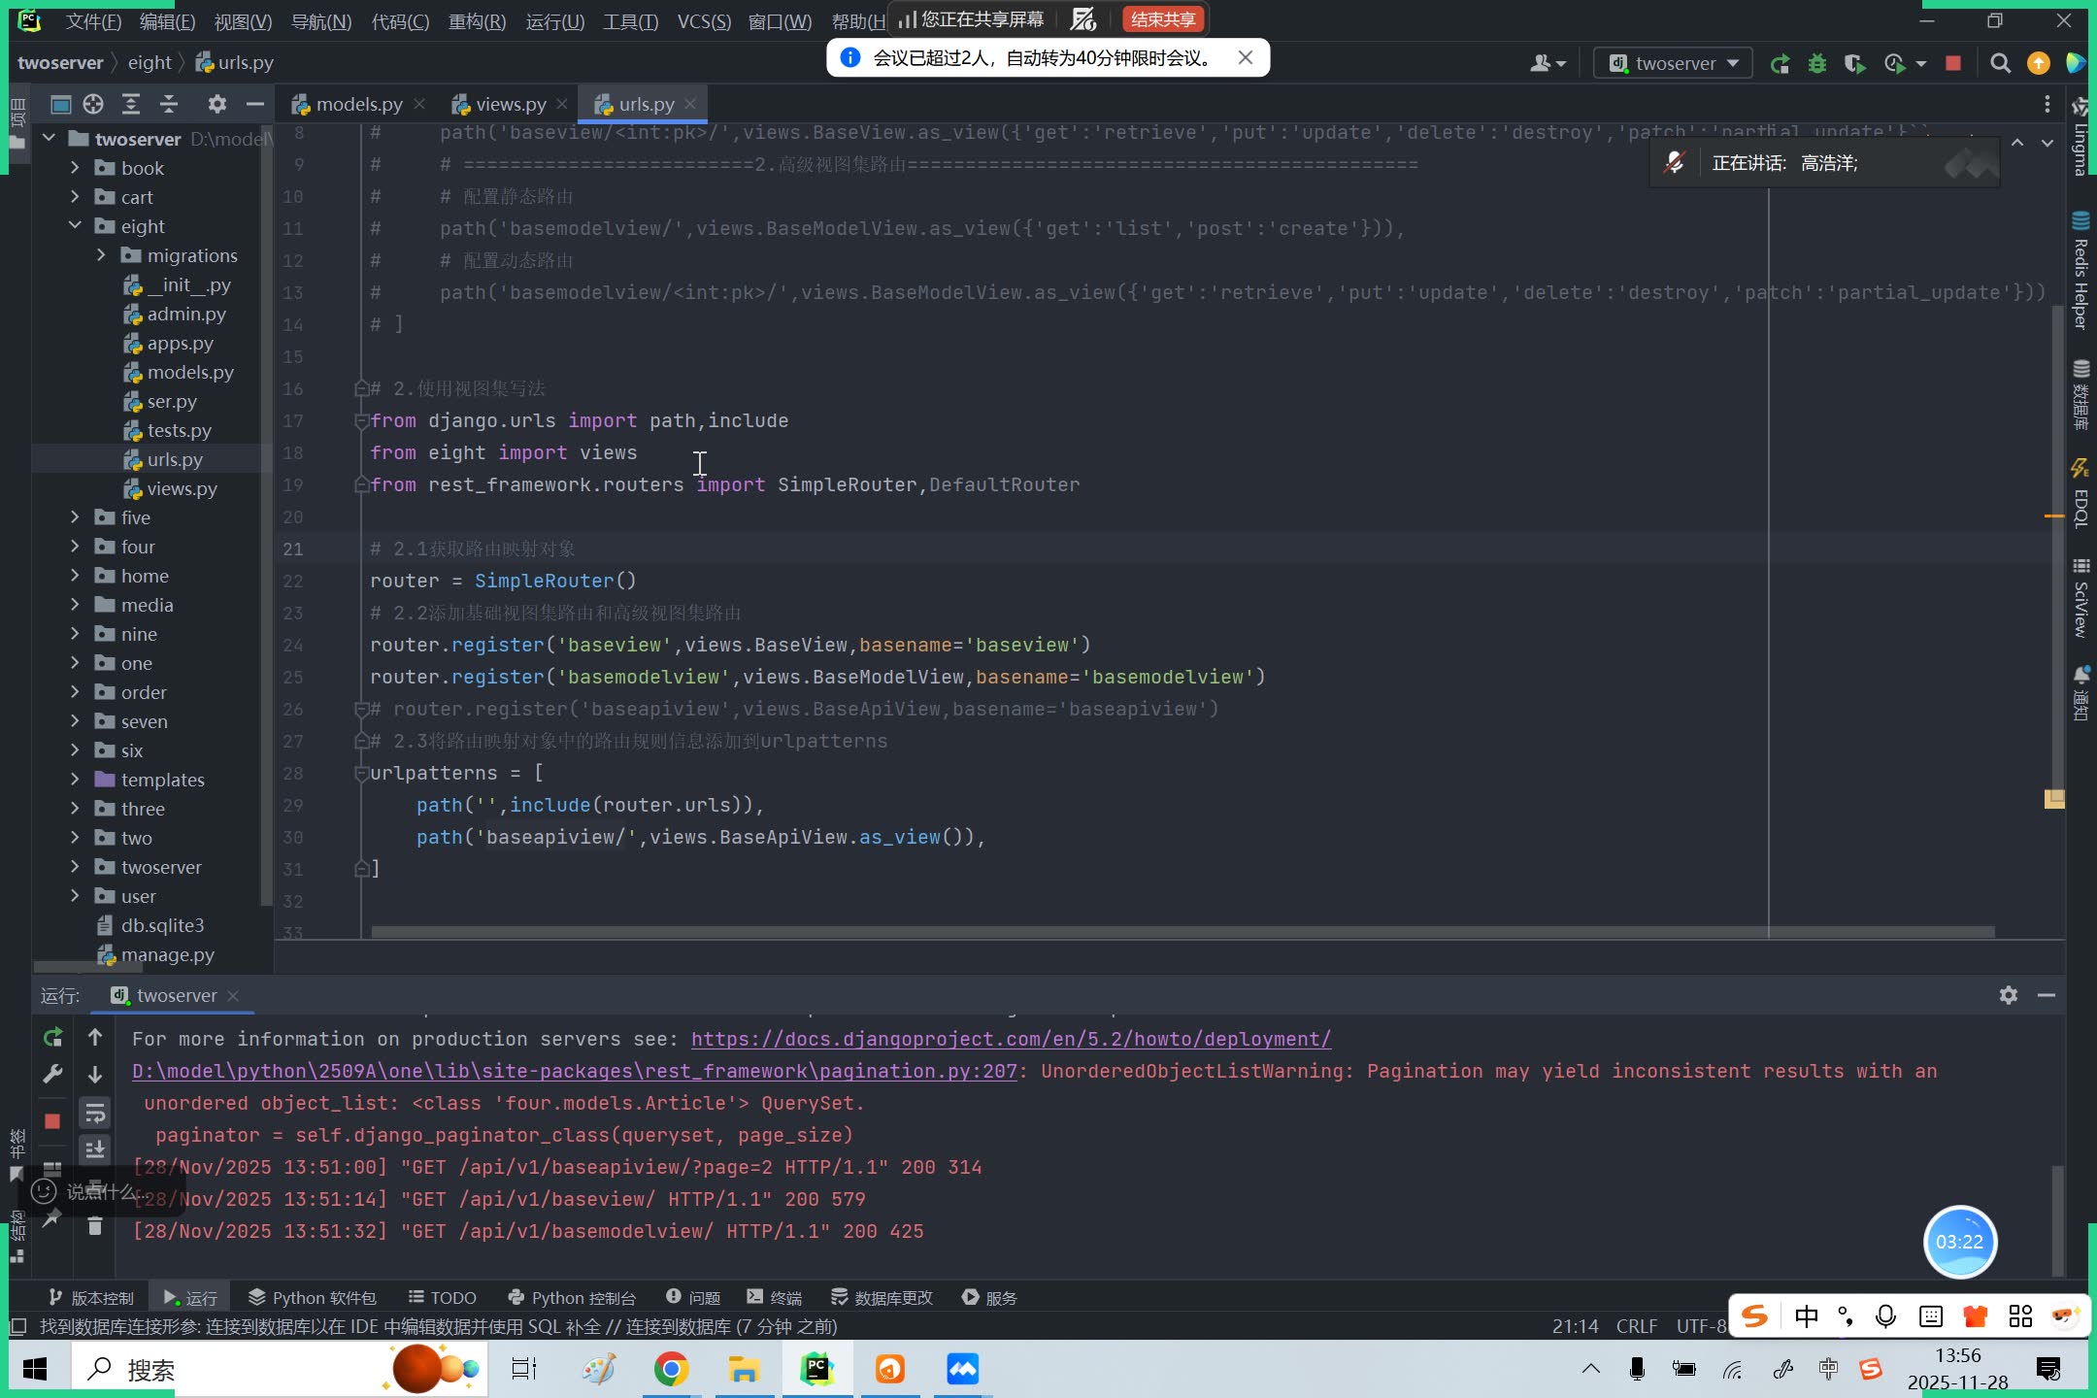Image resolution: width=2097 pixels, height=1398 pixels.
Task: Expand all nodes in the project panel
Action: 131,104
